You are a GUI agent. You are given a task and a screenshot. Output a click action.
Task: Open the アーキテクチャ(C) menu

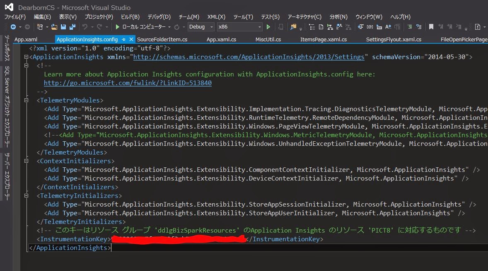click(304, 17)
